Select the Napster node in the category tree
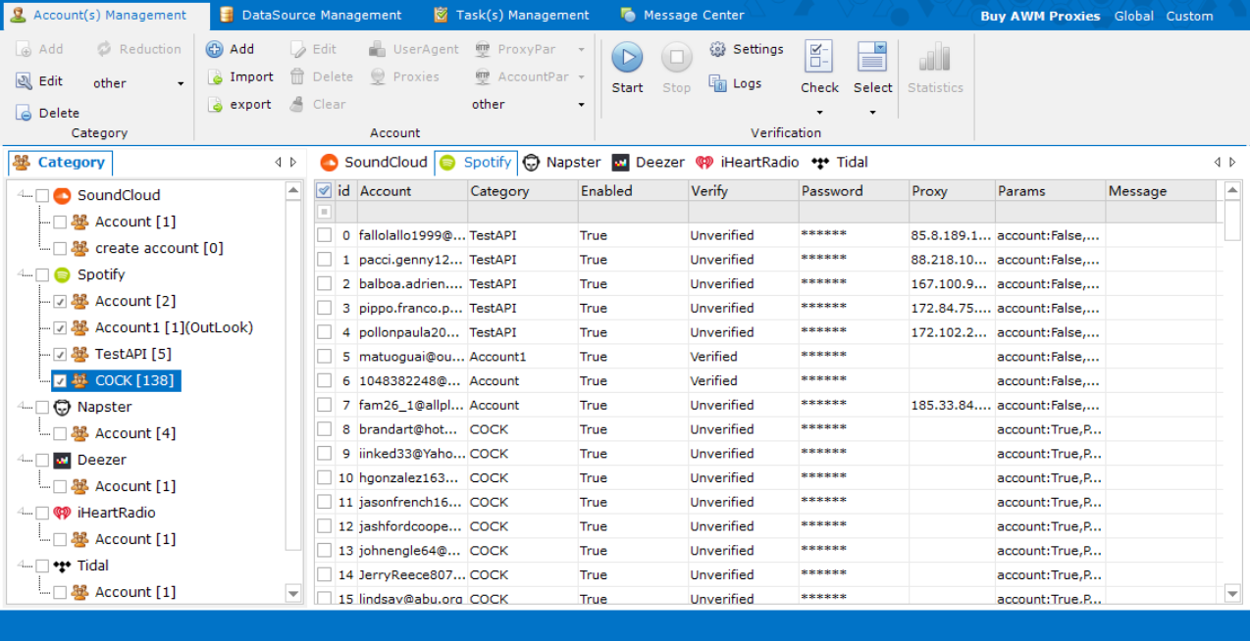The image size is (1250, 641). point(104,407)
